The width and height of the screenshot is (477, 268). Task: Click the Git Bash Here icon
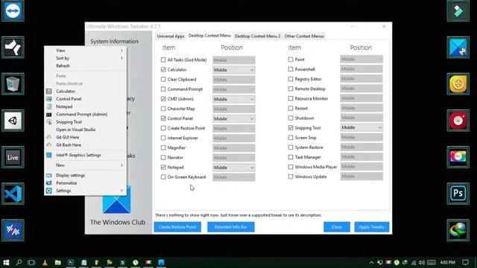pyautogui.click(x=49, y=145)
